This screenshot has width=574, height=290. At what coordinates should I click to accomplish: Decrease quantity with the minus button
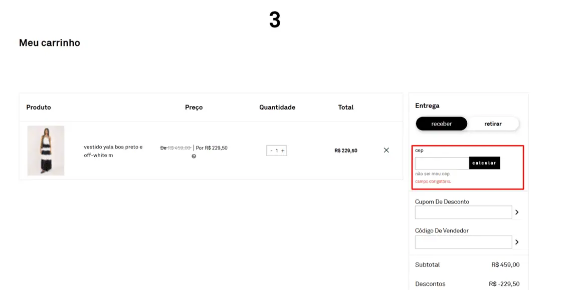(271, 150)
